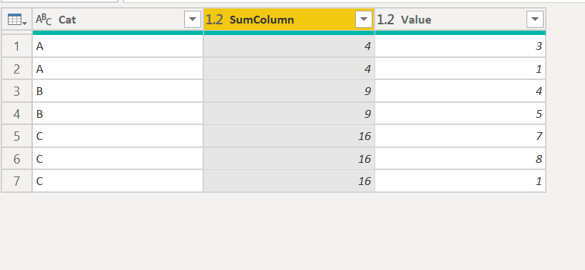Click SumColumn cell 4 in row 1

tap(289, 46)
